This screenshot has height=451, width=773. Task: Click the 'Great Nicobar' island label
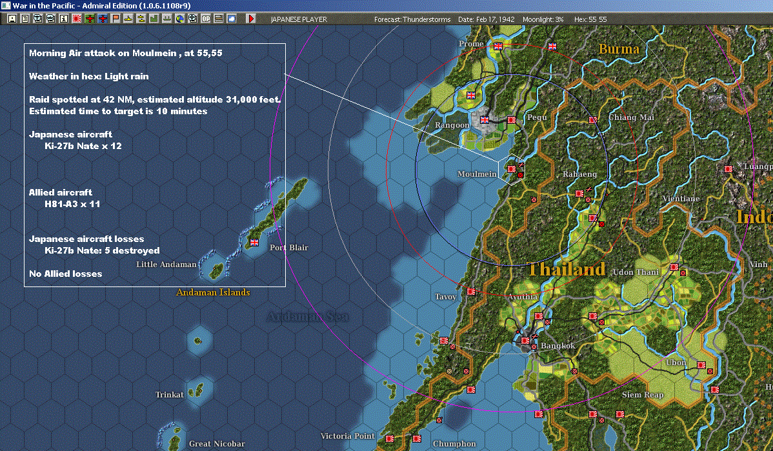(x=217, y=444)
